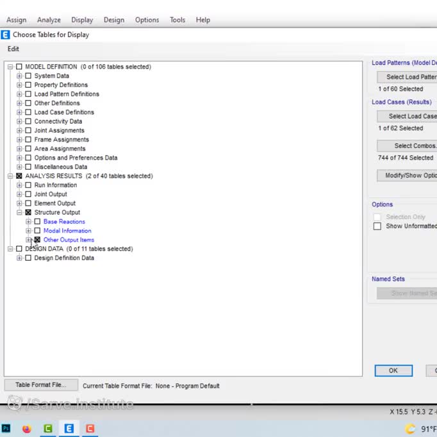The image size is (437, 437).
Task: Select the Frame Assignments tree label
Action: tap(62, 140)
